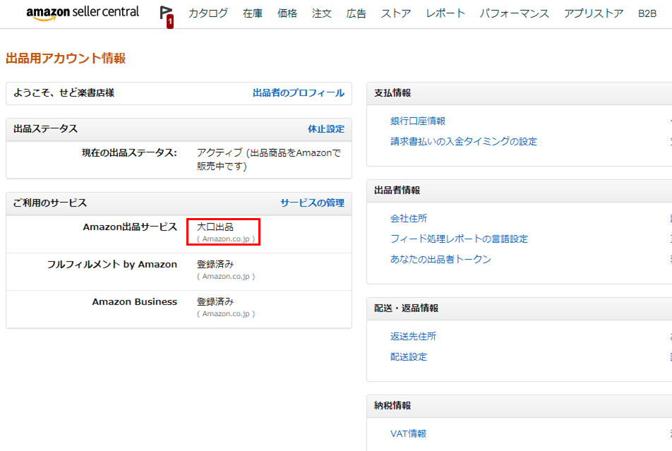The width and height of the screenshot is (672, 451).
Task: Open the 広告 menu
Action: click(x=356, y=13)
